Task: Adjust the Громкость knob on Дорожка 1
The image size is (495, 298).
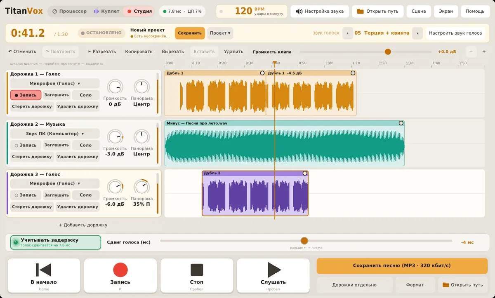Action: click(115, 87)
